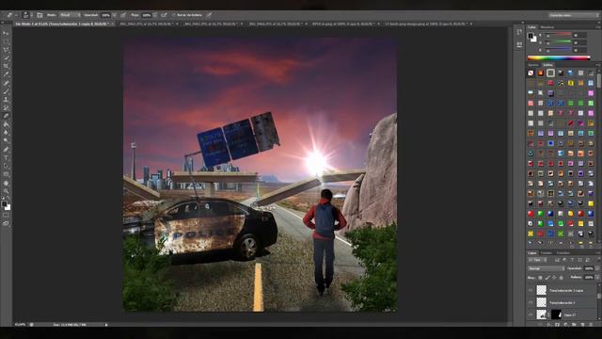Toggle lock position in Layers panel
This screenshot has height=339, width=602.
(x=554, y=278)
